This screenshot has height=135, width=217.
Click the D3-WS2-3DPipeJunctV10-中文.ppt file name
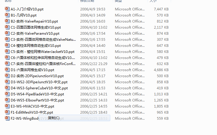(x=39, y=82)
